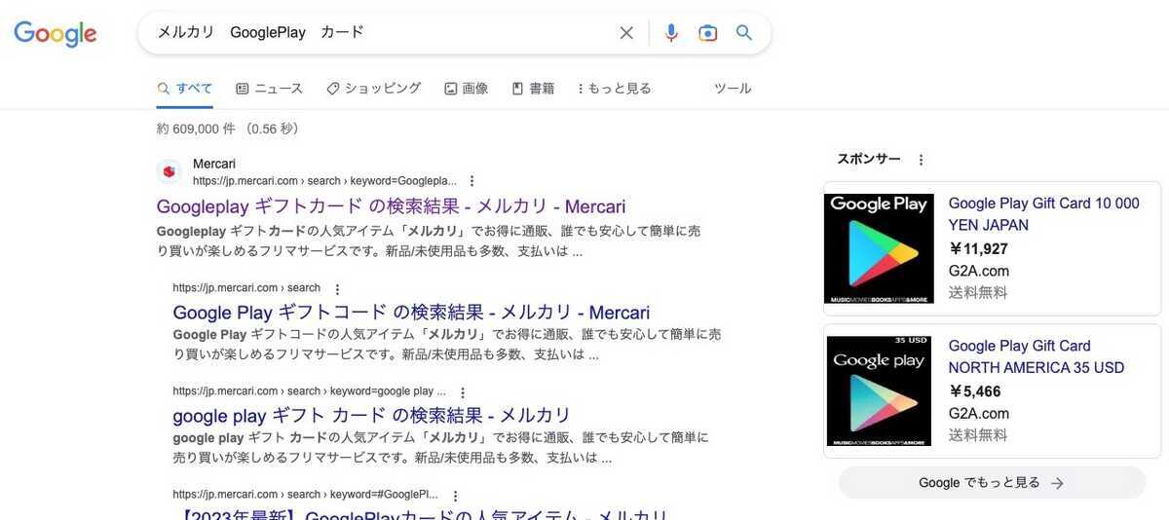1169x520 pixels.
Task: Switch to the 画像 tab
Action: pyautogui.click(x=466, y=89)
